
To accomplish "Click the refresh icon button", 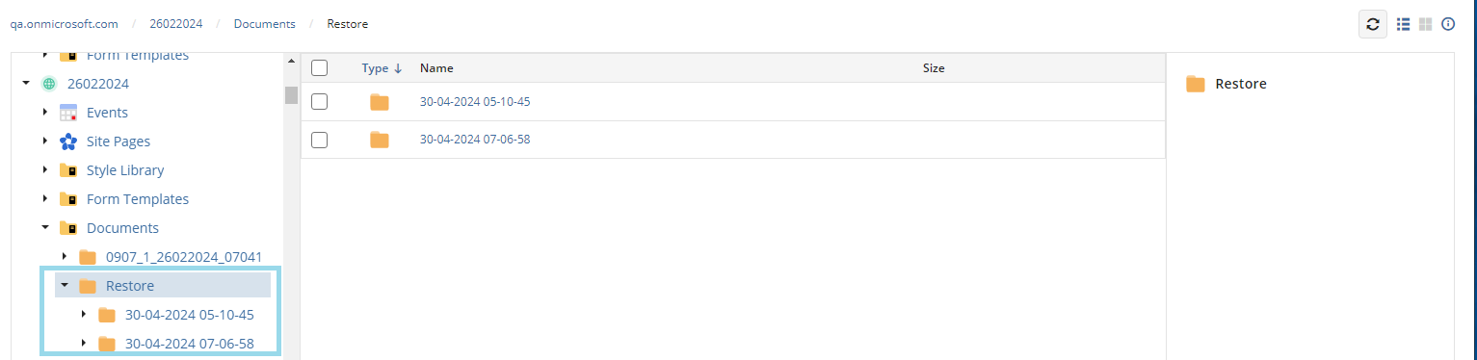I will click(x=1373, y=24).
